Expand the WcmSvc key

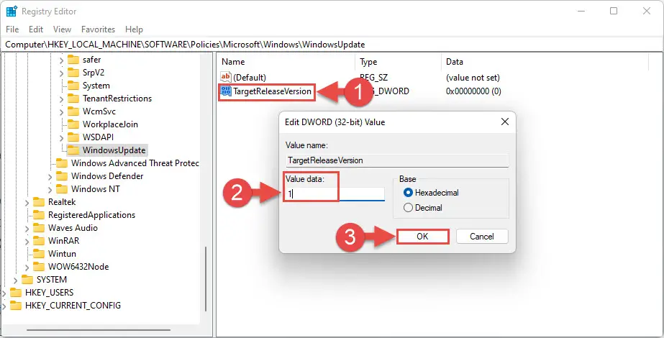[x=61, y=111]
